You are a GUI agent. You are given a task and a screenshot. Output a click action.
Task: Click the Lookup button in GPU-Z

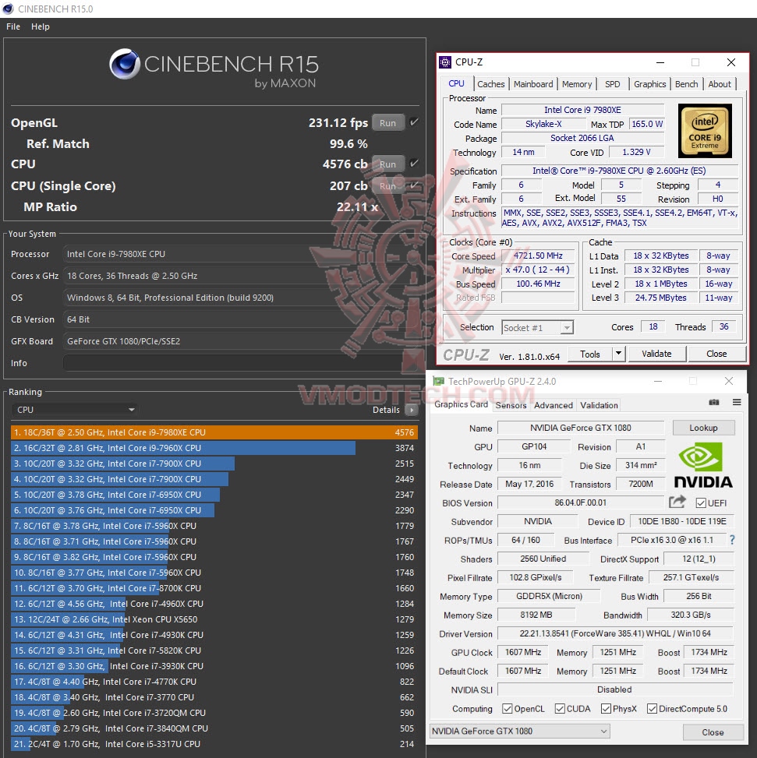tap(703, 428)
